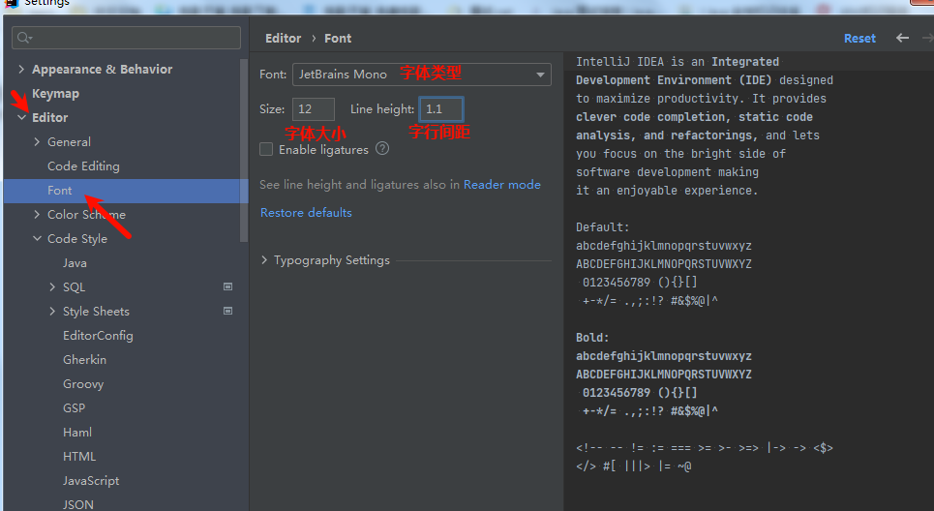
Task: Click the Reset link
Action: (x=859, y=38)
